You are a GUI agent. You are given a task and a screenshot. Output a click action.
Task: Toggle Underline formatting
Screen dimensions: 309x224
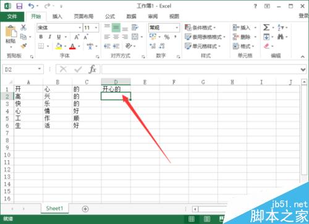[59, 37]
